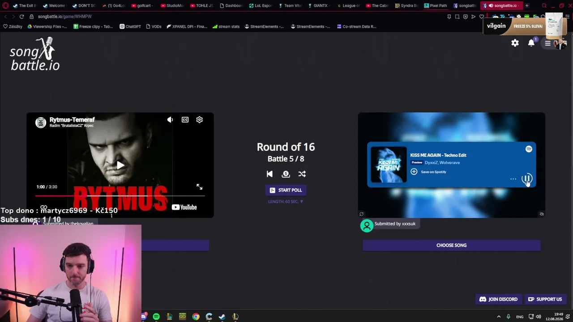Open the stream stats bookmark
This screenshot has height=322, width=573.
[x=226, y=26]
